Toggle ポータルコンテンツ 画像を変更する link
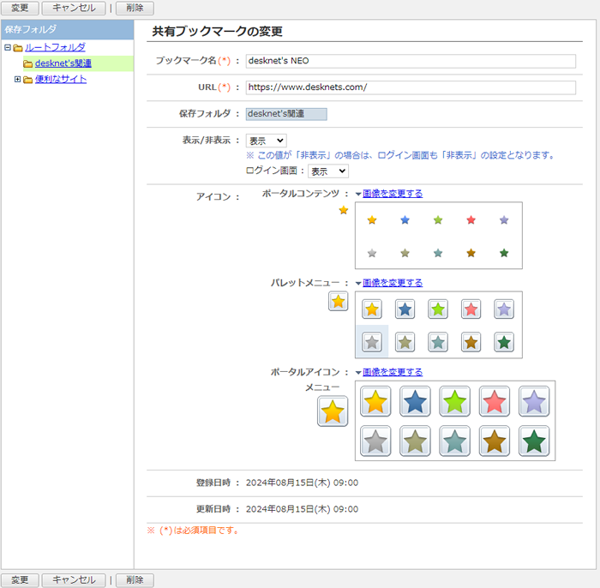 tap(393, 194)
